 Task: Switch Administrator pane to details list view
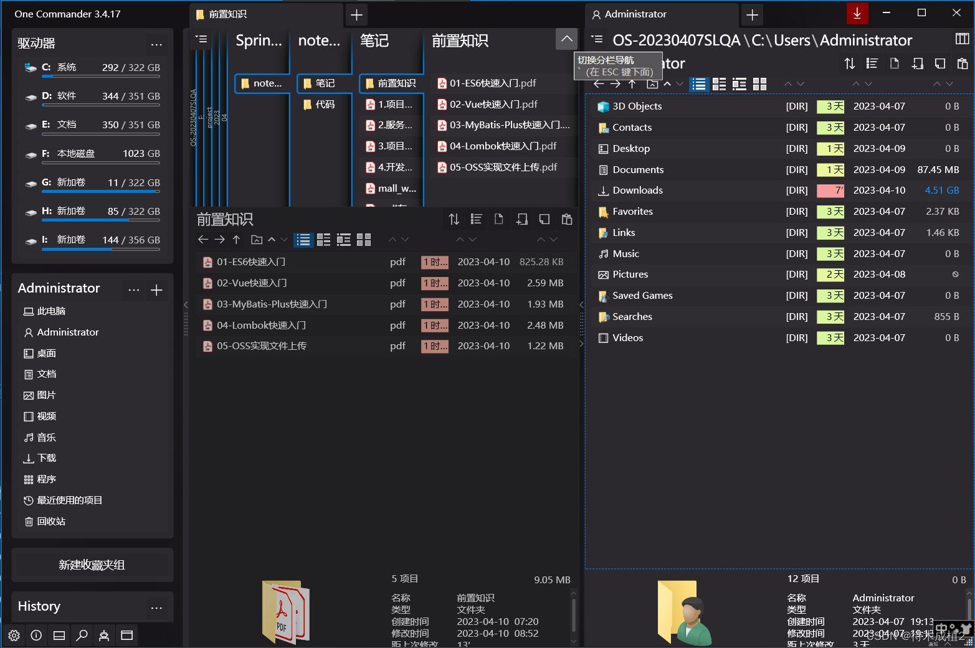tap(699, 84)
